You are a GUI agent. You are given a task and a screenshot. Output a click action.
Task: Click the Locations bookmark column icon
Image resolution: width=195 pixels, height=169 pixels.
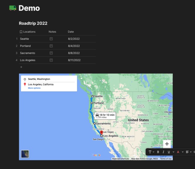pos(21,32)
